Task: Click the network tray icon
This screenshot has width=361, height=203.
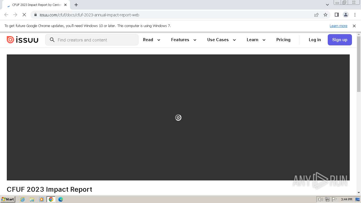Action: [327, 199]
